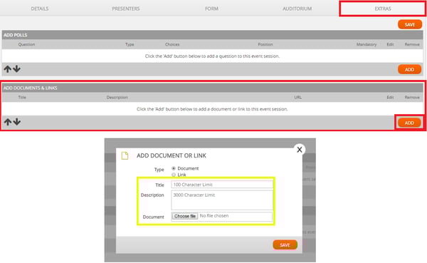Click the Add Documents & Links section header
Viewport: 427px width, 263px height.
tap(212, 88)
